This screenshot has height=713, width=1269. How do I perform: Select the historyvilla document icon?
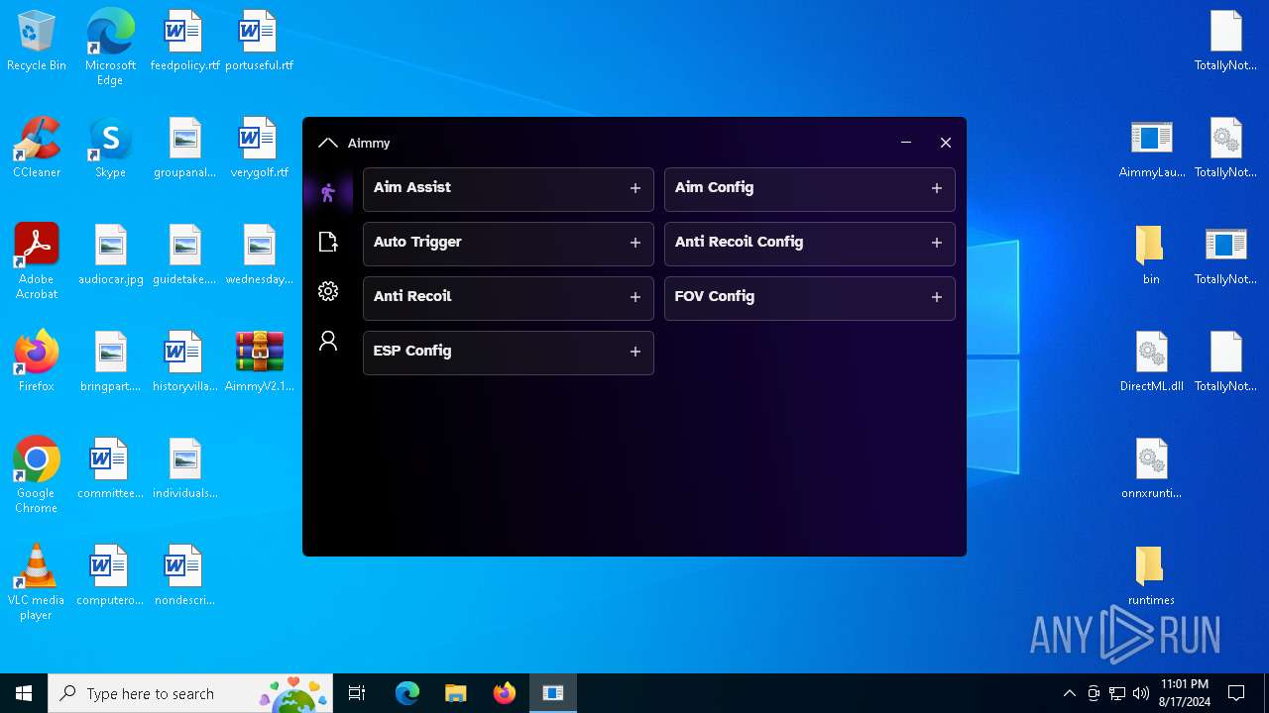[x=184, y=362]
